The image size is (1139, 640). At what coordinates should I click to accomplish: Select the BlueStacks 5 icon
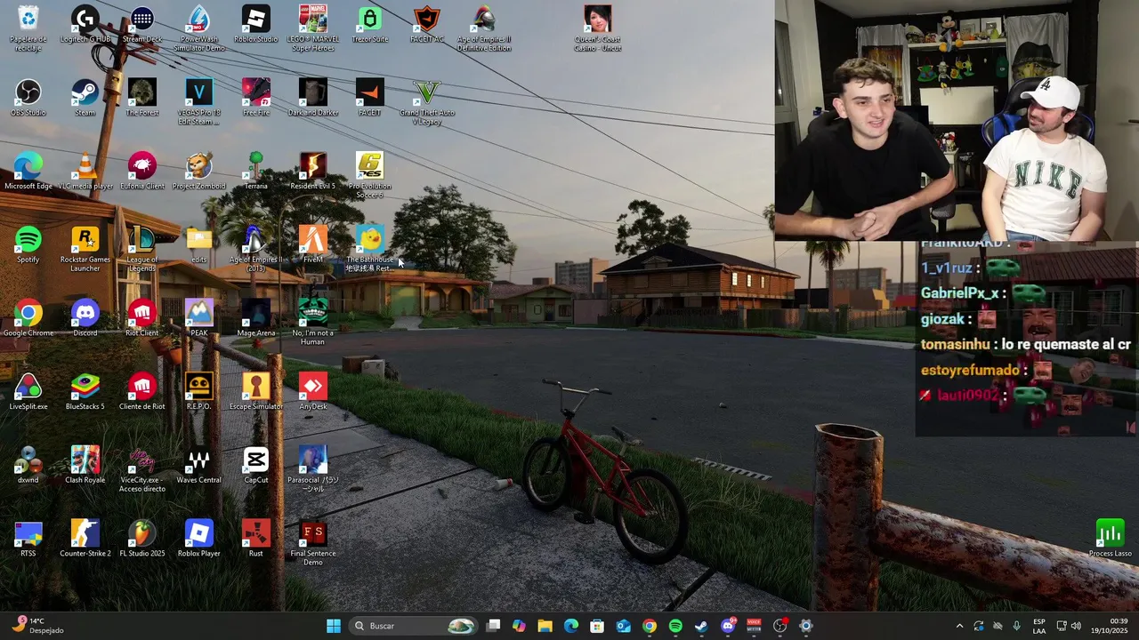(x=85, y=391)
